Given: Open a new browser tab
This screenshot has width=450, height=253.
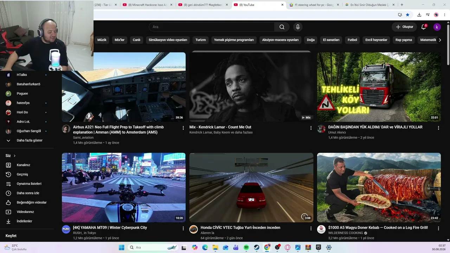Looking at the screenshot, I should click(x=402, y=5).
